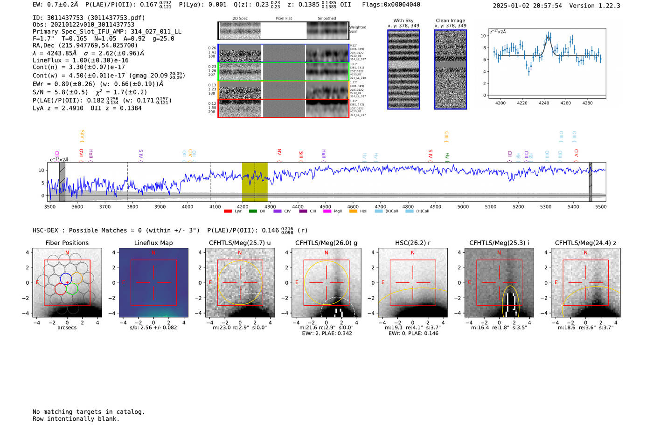Select the CFHTLS/Meg(25.7) u band image
The image size is (653, 444).
point(240,283)
